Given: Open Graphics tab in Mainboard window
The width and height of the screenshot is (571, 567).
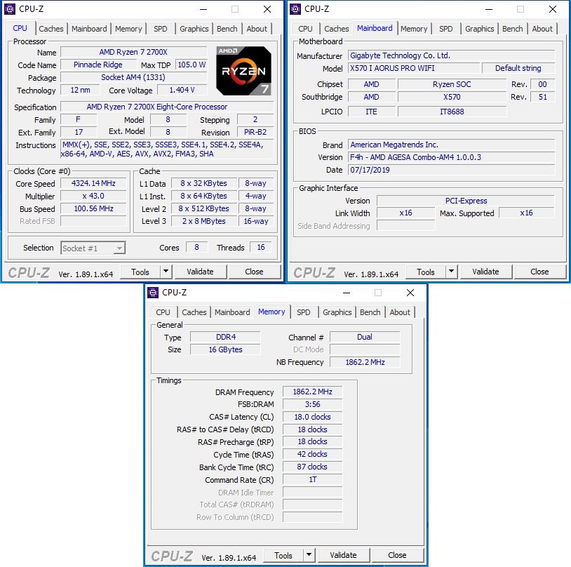Looking at the screenshot, I should [x=480, y=29].
